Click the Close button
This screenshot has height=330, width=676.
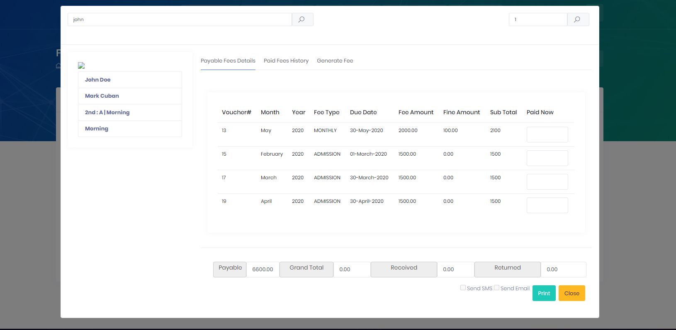(x=571, y=293)
